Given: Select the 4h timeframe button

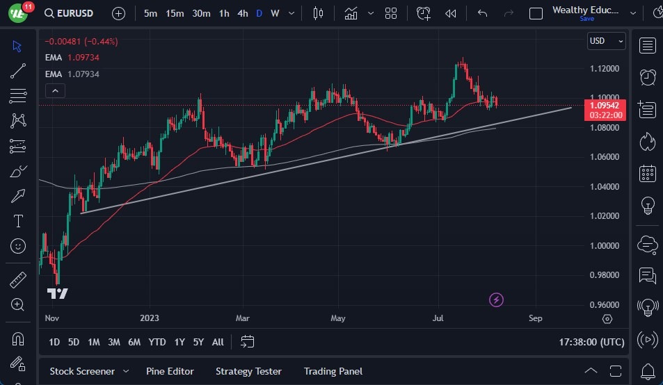Looking at the screenshot, I should (x=242, y=13).
